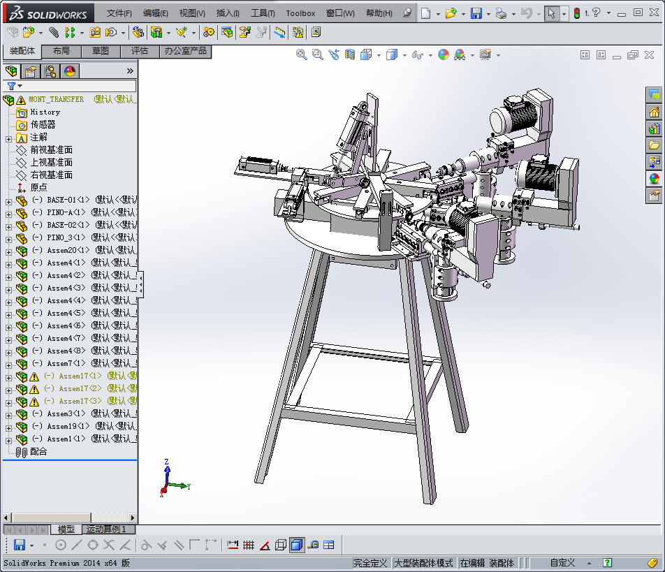The width and height of the screenshot is (665, 572).
Task: Switch to the 草图 tab
Action: point(101,51)
